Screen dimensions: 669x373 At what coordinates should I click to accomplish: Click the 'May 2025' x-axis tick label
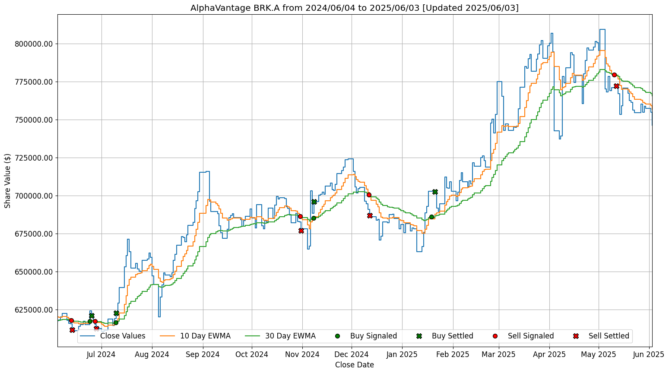599,354
